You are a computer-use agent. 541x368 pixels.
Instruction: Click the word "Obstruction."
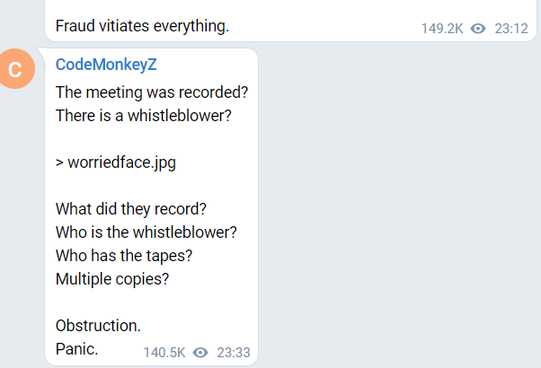coord(98,325)
